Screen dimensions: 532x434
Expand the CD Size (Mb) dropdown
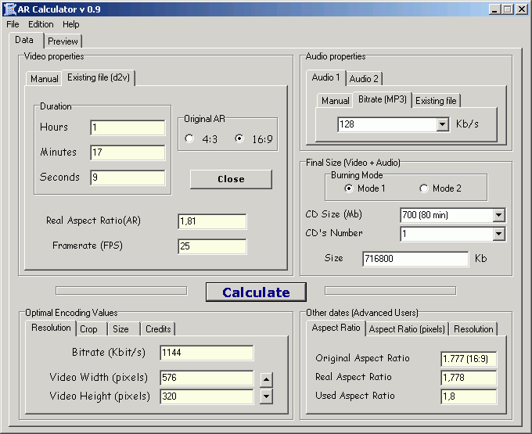pyautogui.click(x=499, y=215)
